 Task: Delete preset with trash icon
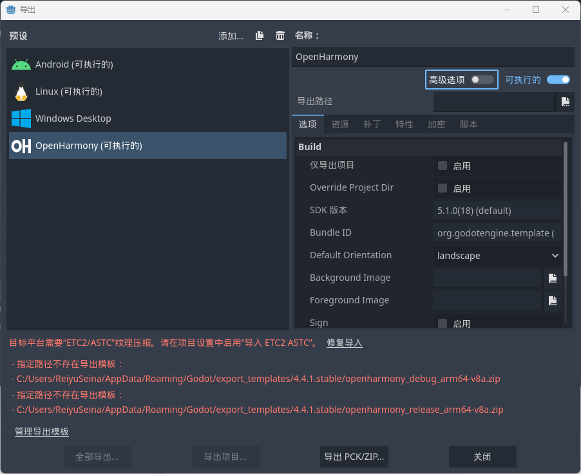[x=280, y=35]
